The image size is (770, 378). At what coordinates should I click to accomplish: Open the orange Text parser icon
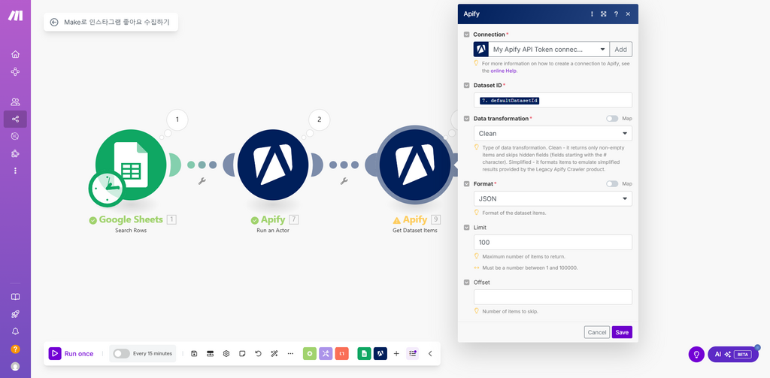tap(342, 353)
